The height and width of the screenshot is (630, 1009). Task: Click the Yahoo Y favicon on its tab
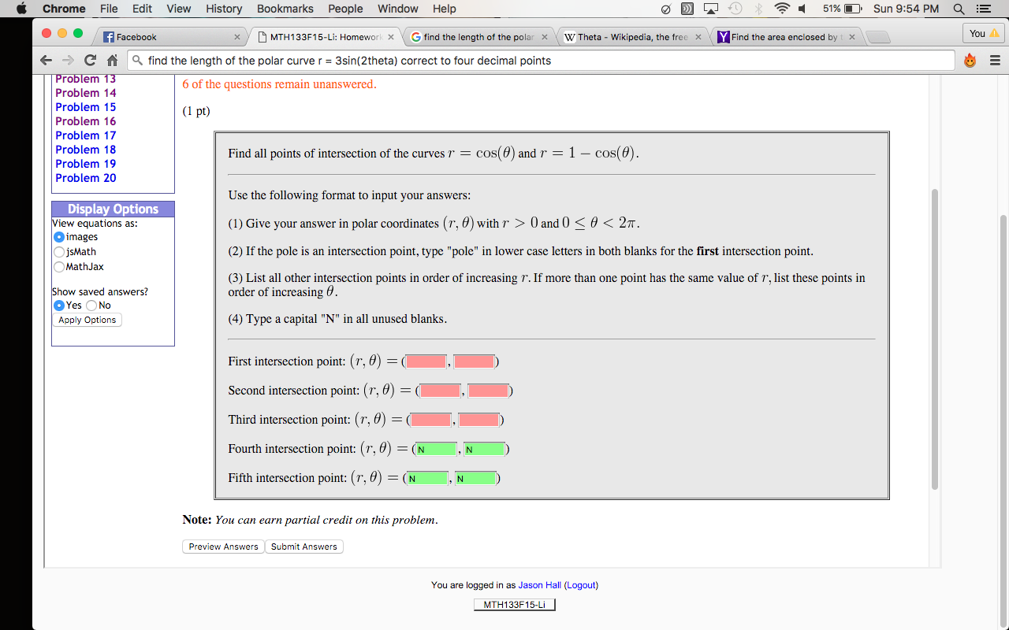pyautogui.click(x=722, y=35)
